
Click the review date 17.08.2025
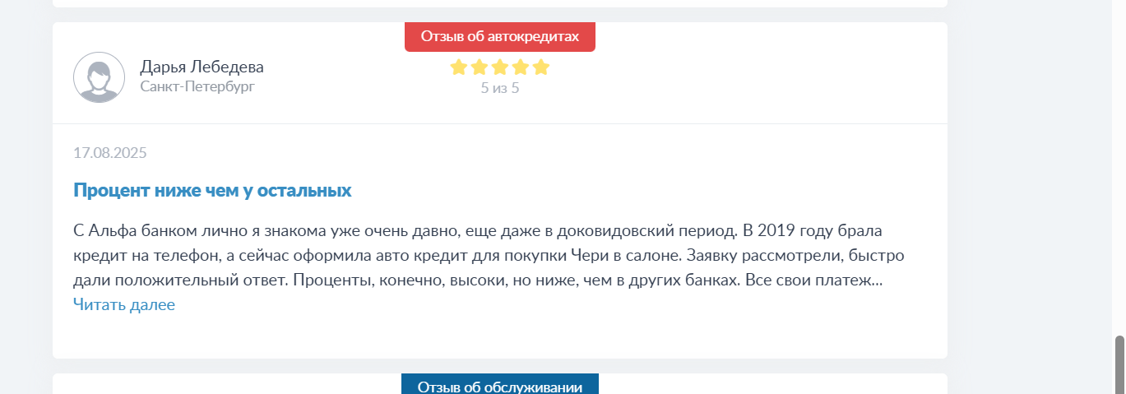[x=110, y=153]
